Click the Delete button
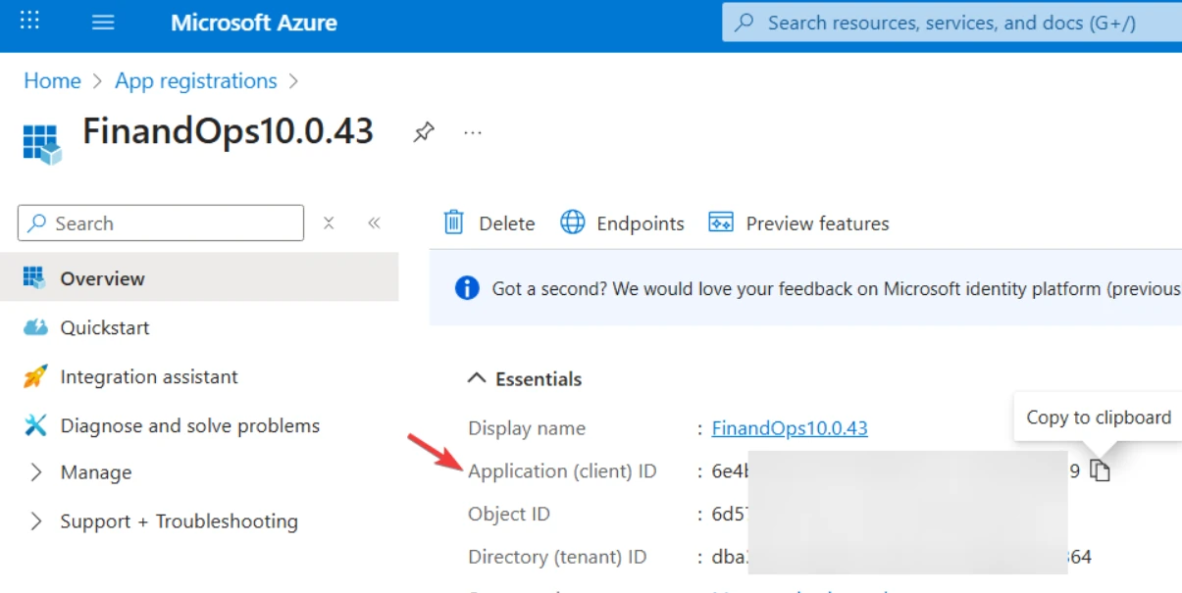This screenshot has width=1182, height=593. [489, 223]
